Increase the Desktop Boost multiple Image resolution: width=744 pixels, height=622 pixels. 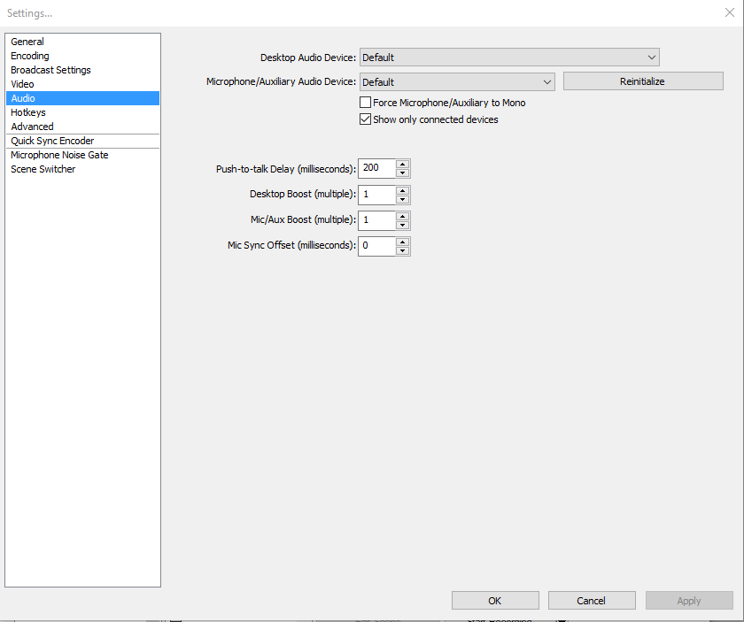pyautogui.click(x=403, y=190)
